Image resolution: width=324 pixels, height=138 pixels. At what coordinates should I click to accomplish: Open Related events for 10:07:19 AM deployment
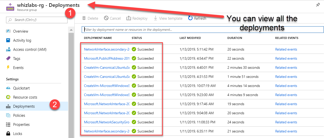(x=286, y=86)
